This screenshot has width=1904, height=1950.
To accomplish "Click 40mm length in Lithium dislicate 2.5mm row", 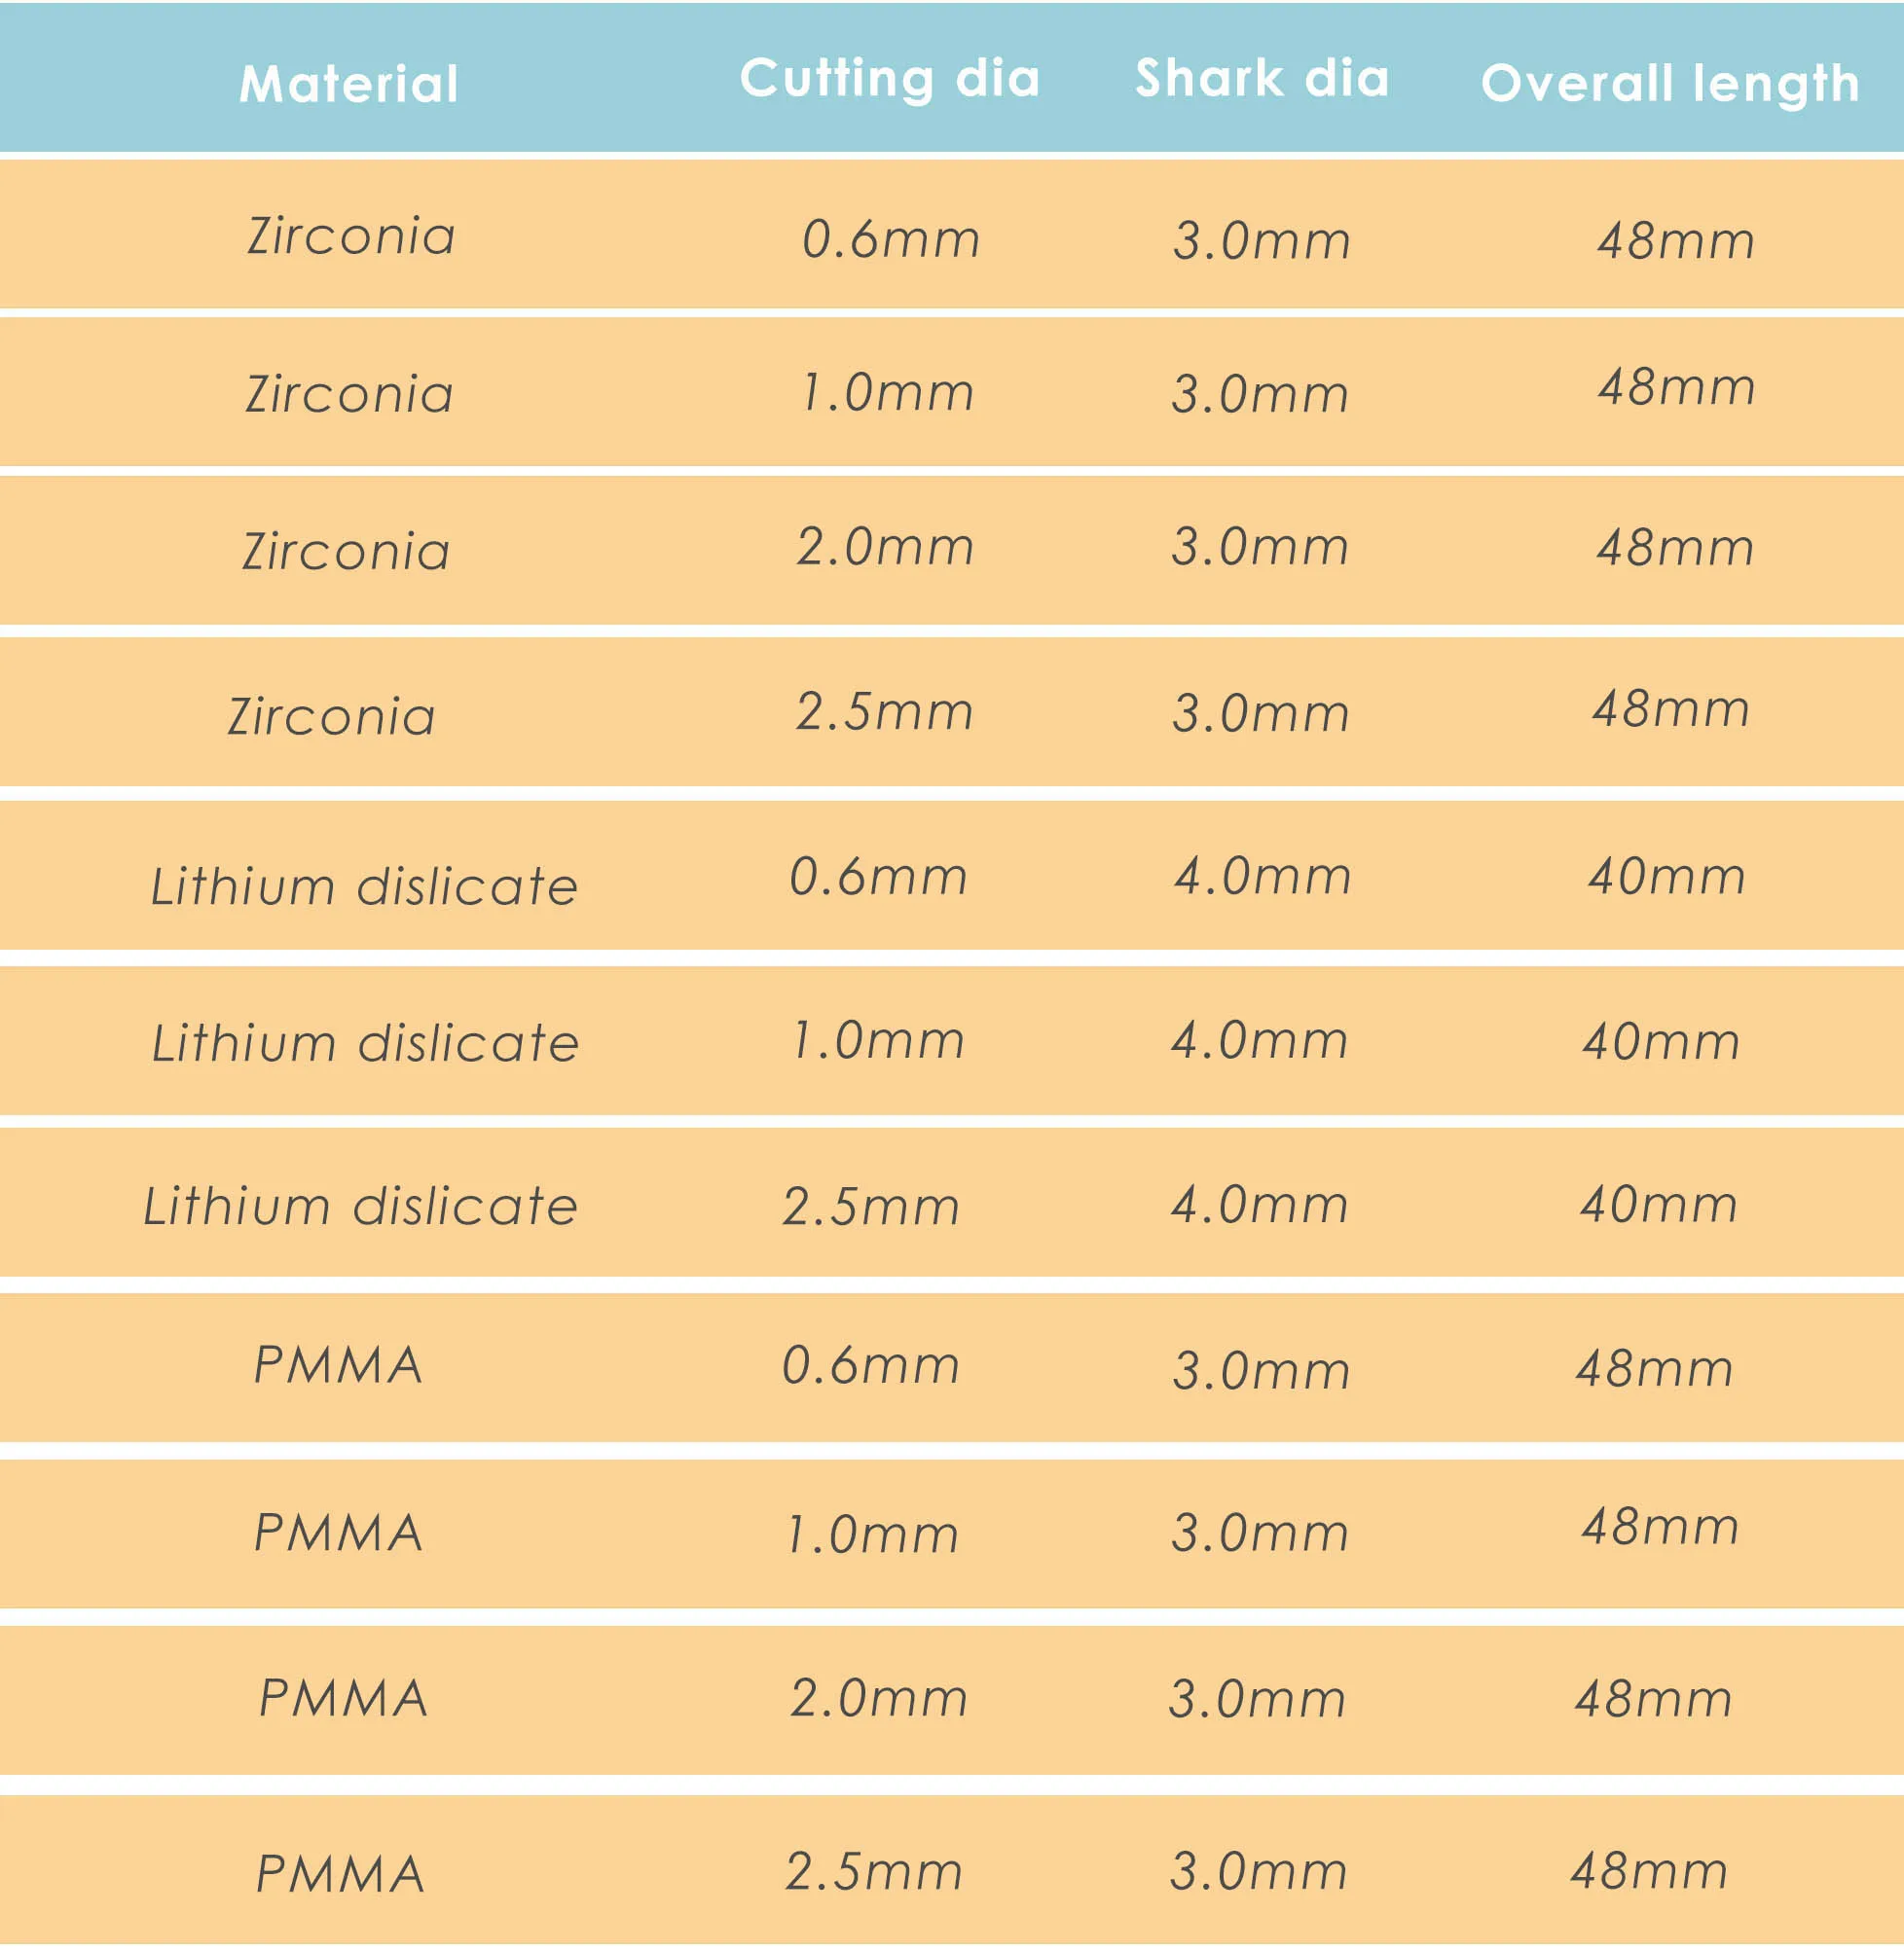I will point(1659,1205).
